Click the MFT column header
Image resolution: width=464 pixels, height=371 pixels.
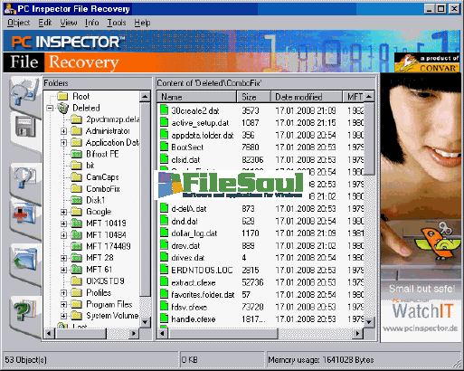353,97
